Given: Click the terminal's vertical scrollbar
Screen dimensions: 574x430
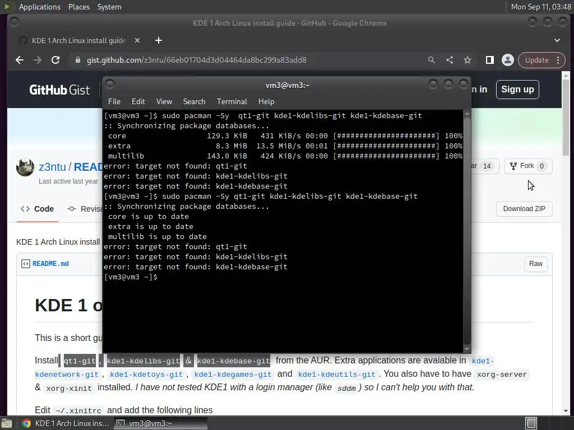Looking at the screenshot, I should (x=467, y=230).
